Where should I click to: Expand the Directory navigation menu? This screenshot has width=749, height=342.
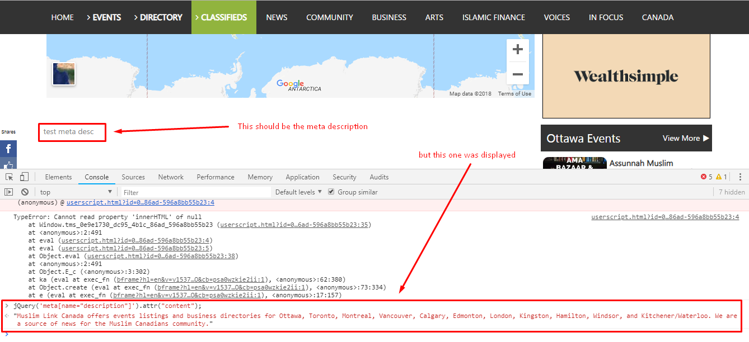(x=158, y=17)
